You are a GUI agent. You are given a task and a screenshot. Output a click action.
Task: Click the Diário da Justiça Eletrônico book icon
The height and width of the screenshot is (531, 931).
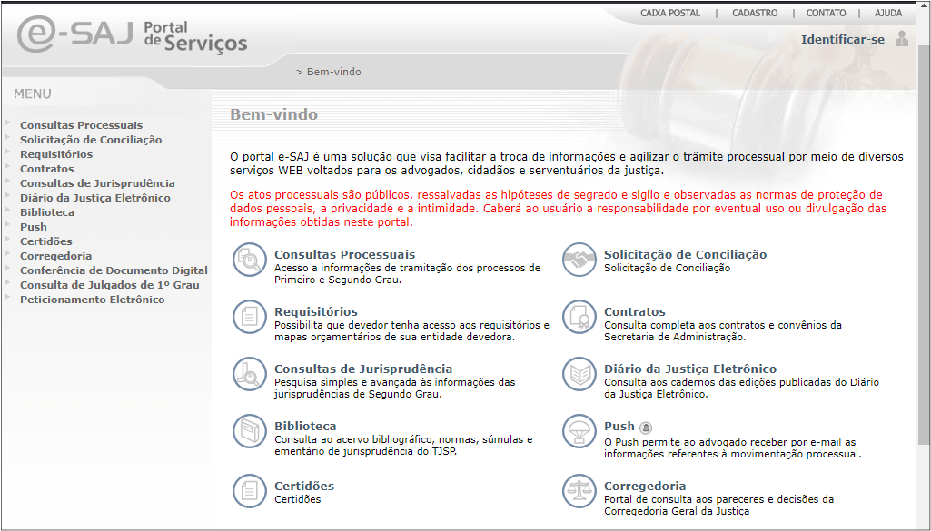(579, 374)
